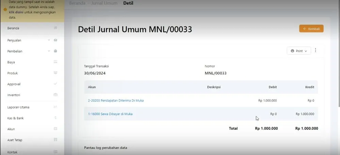The width and height of the screenshot is (340, 155).
Task: Click the Pembelian bag icon
Action: [55, 51]
